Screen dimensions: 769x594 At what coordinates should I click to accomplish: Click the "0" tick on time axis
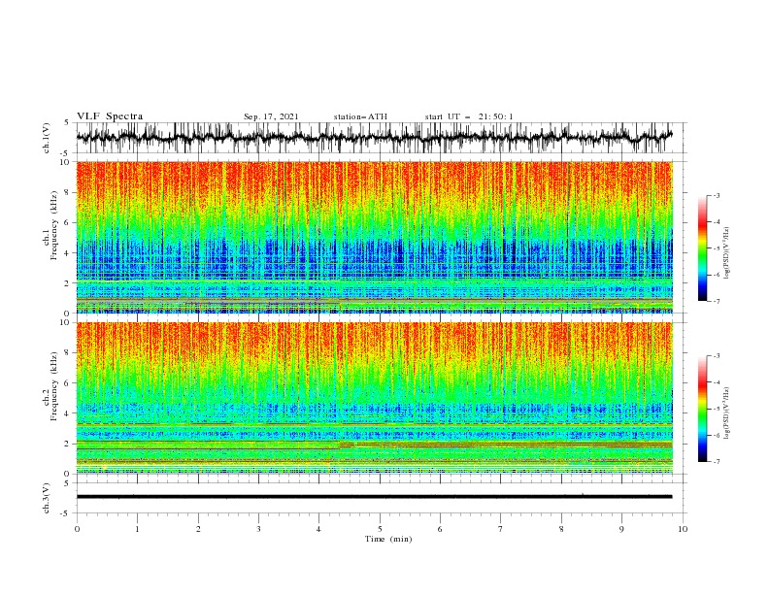[77, 529]
